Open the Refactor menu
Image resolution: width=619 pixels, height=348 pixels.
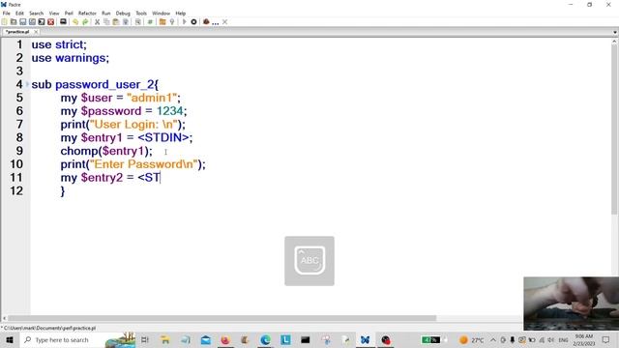[x=87, y=13]
